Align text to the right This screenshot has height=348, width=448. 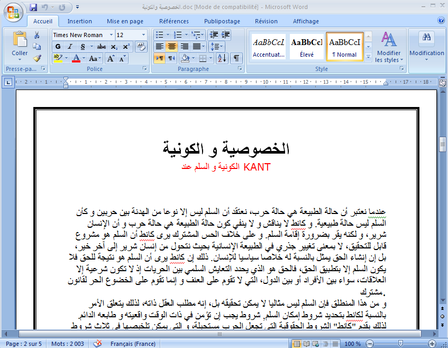coord(184,47)
